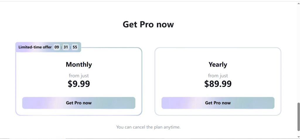Screen dimensions: 300x139
Task: Click the colon between countdown hours and minutes
Action: [x=61, y=47]
